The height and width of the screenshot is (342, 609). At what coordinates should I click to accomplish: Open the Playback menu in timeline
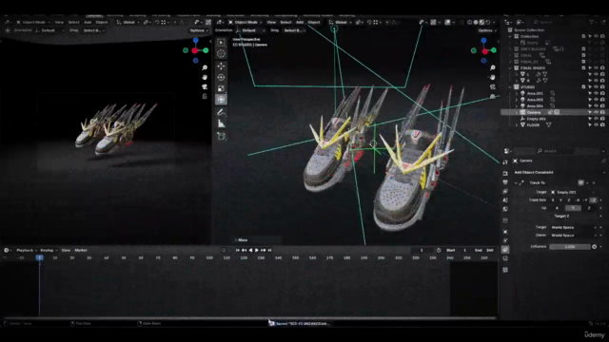pos(26,250)
